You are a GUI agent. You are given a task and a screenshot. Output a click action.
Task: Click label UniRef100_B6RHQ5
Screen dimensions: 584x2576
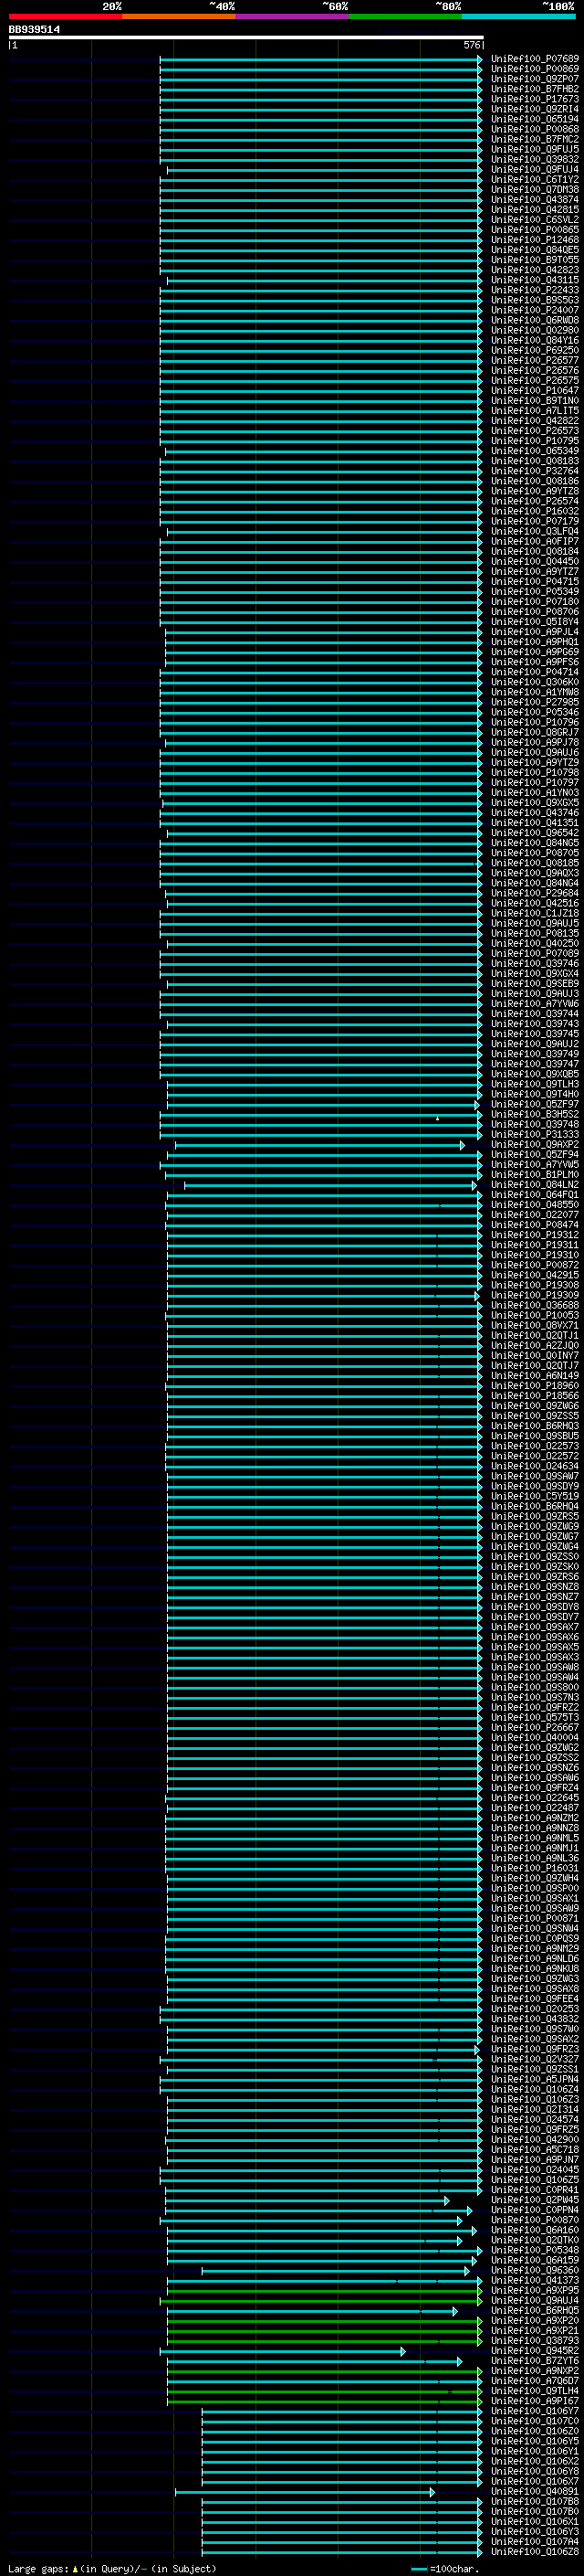click(535, 2310)
